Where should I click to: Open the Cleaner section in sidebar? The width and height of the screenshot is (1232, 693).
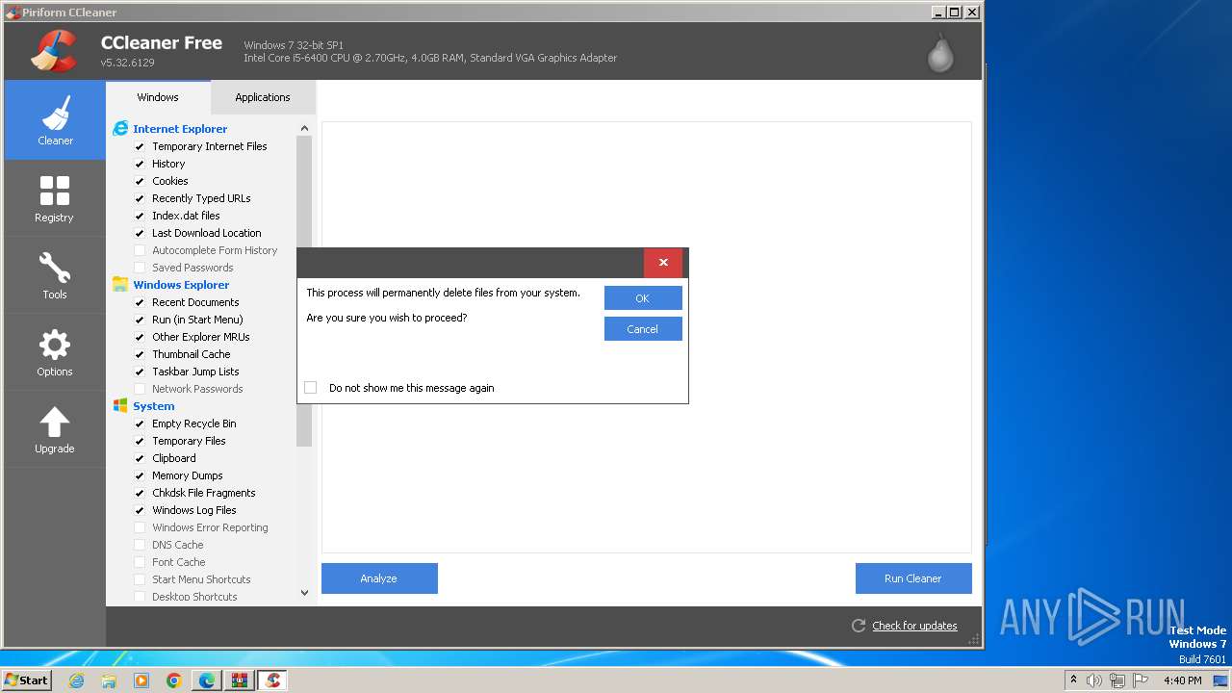click(x=55, y=120)
